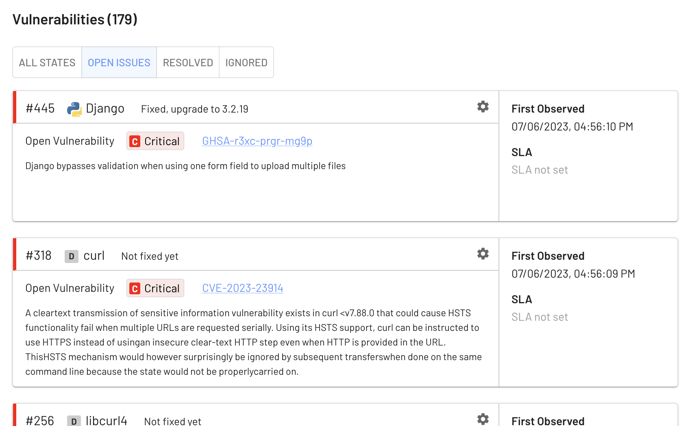Click 'SLA not set' on curl card
This screenshot has width=692, height=426.
(x=540, y=317)
